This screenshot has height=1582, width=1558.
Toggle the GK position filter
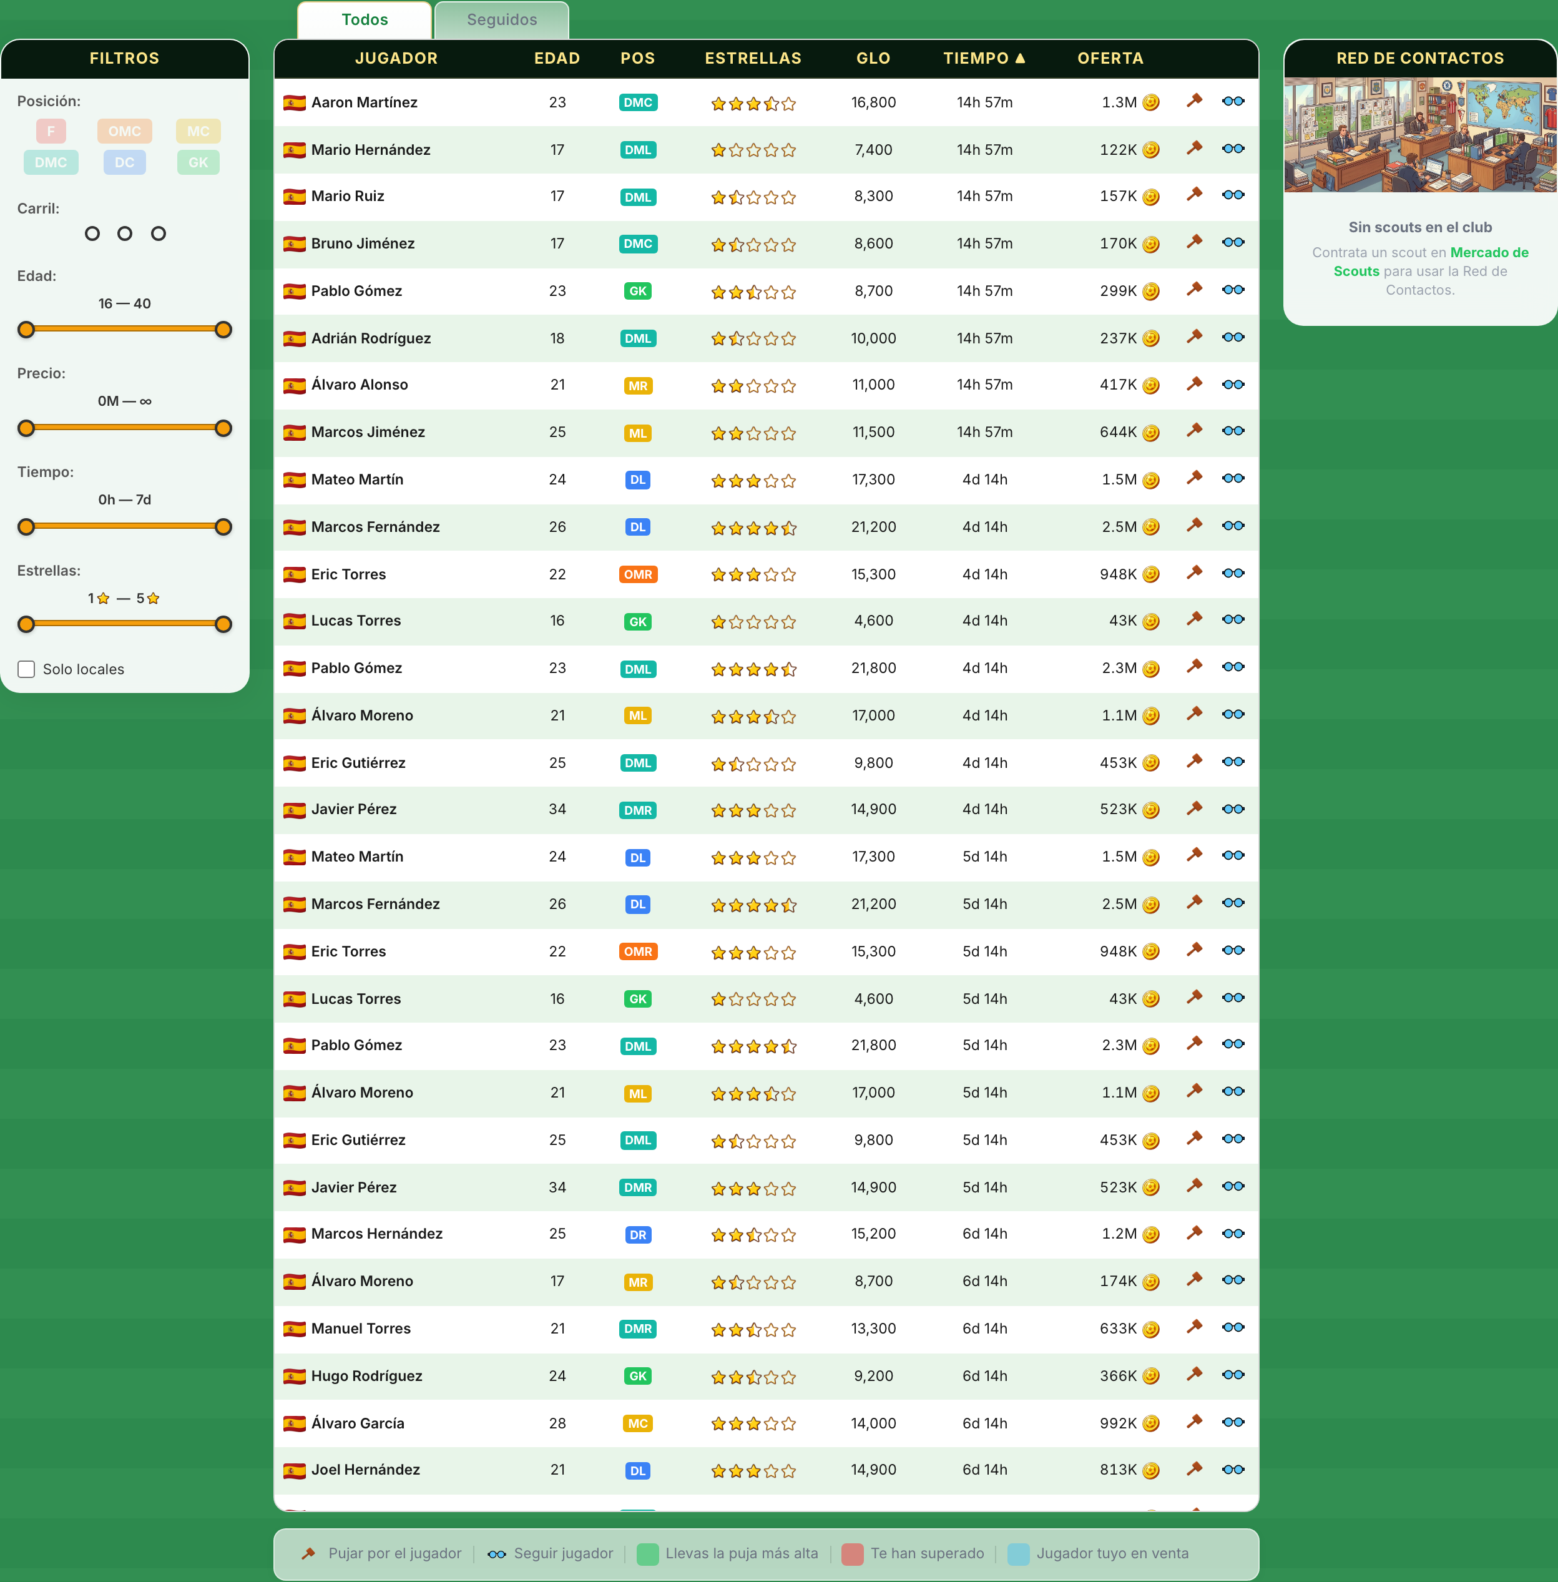point(198,162)
